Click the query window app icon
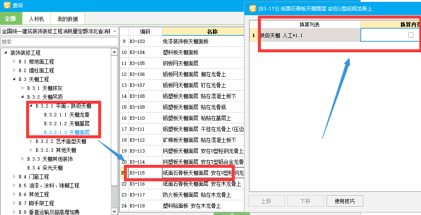Image resolution: width=421 pixels, height=215 pixels. point(7,5)
